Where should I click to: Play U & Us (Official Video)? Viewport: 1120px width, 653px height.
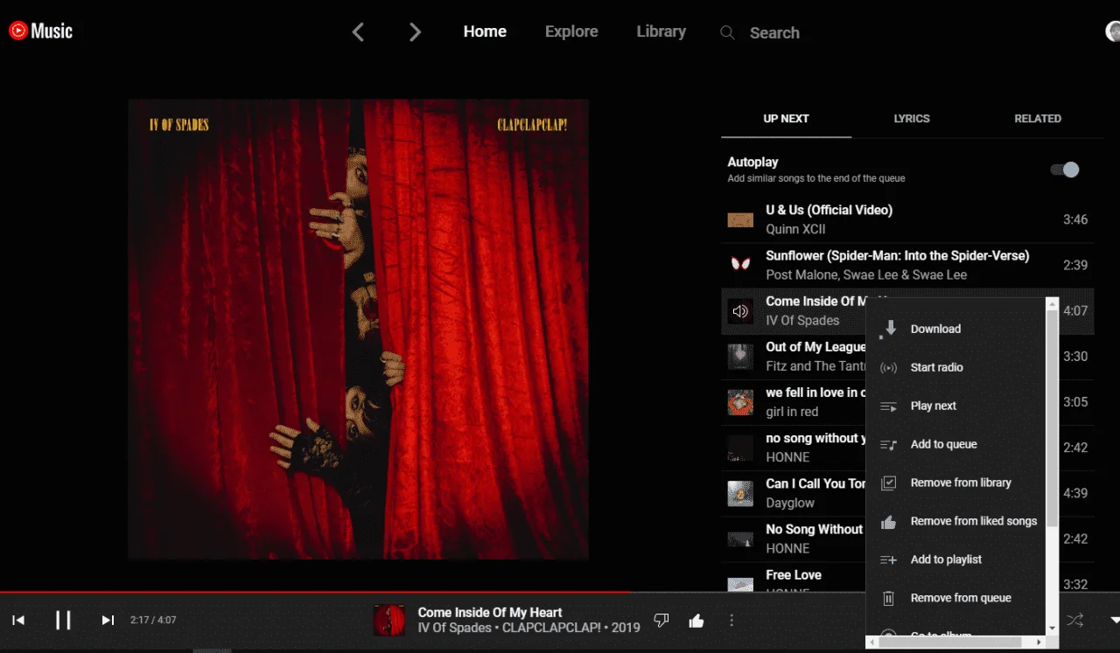click(x=907, y=219)
